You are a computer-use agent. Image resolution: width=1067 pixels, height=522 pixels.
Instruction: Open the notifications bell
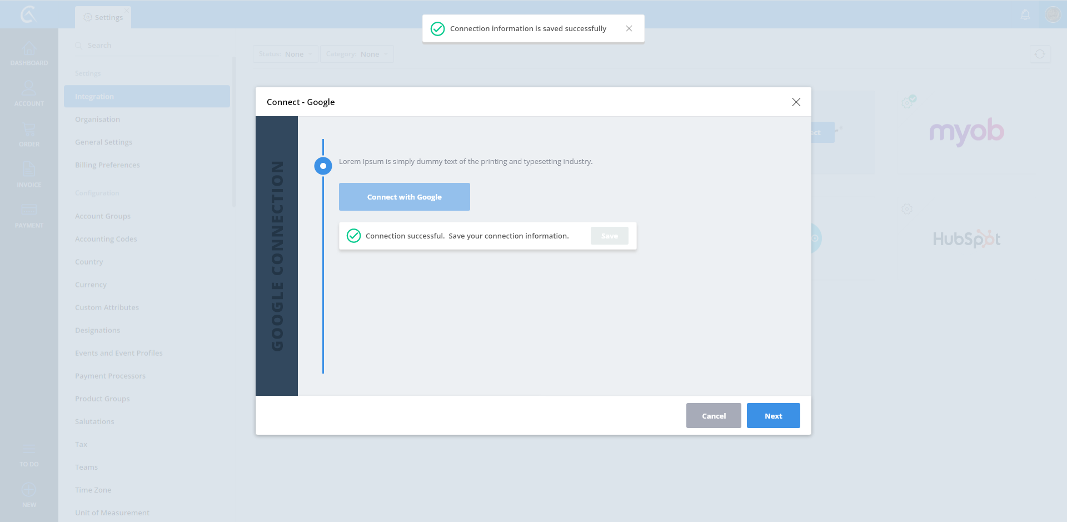pyautogui.click(x=1025, y=14)
